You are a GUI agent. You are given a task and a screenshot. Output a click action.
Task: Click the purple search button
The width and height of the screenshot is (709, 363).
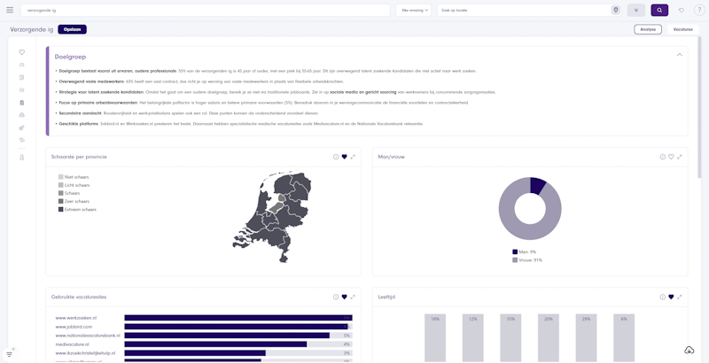[x=659, y=10]
